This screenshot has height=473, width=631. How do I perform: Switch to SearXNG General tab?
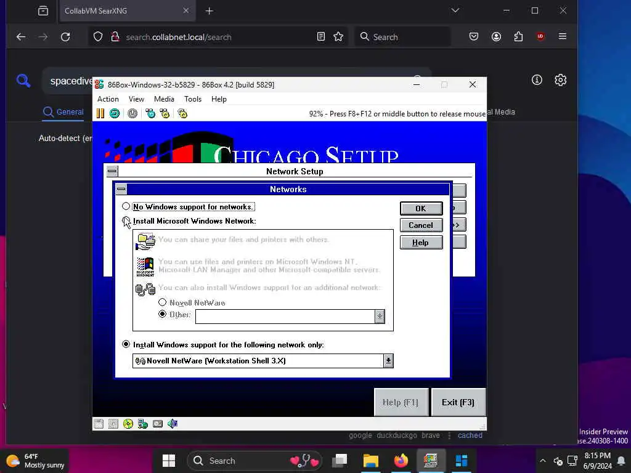[63, 112]
